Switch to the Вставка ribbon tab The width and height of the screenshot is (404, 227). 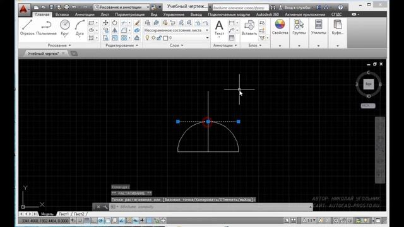point(62,15)
